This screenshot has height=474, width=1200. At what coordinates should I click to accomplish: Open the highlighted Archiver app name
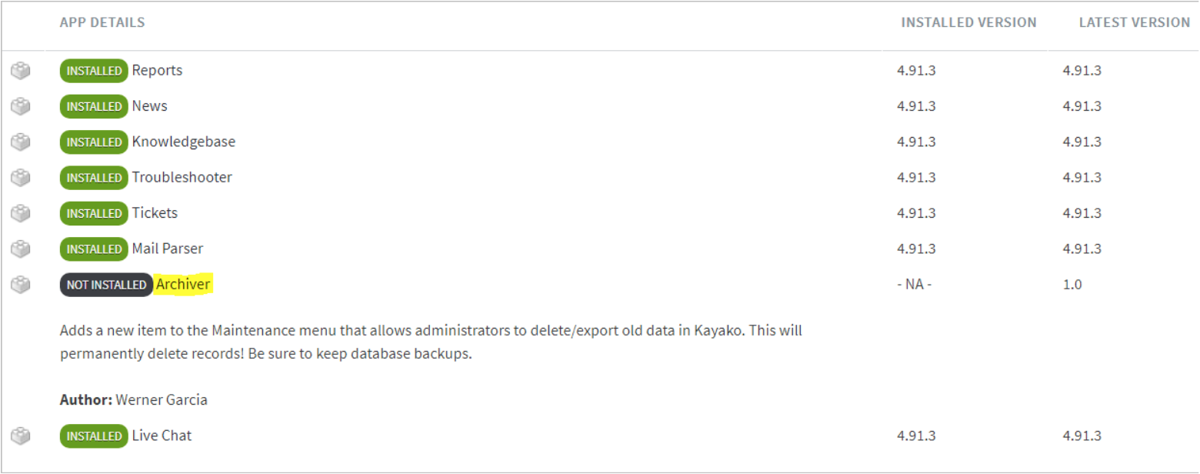click(x=183, y=285)
